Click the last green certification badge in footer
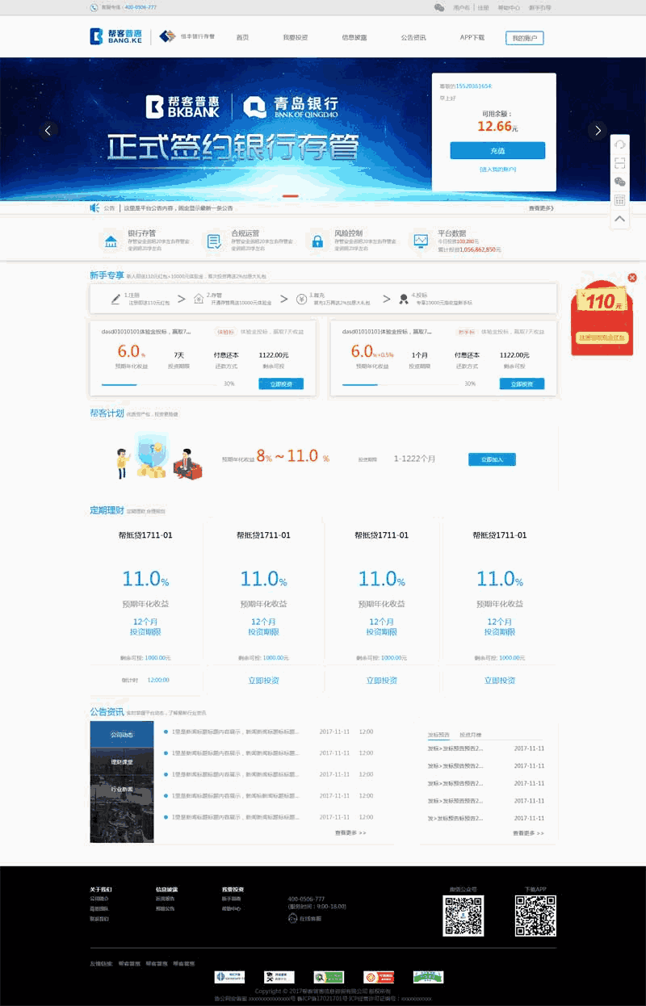This screenshot has height=1006, width=646. 428,977
